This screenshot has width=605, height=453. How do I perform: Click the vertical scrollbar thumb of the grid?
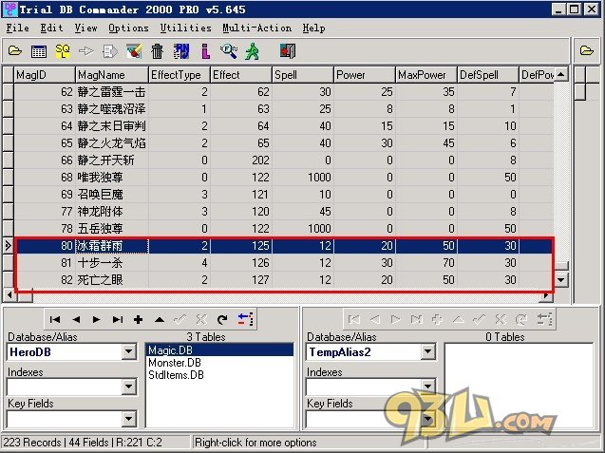[x=561, y=266]
